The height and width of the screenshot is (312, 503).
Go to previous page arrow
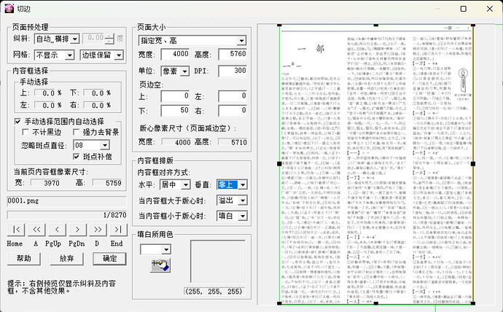(57, 230)
